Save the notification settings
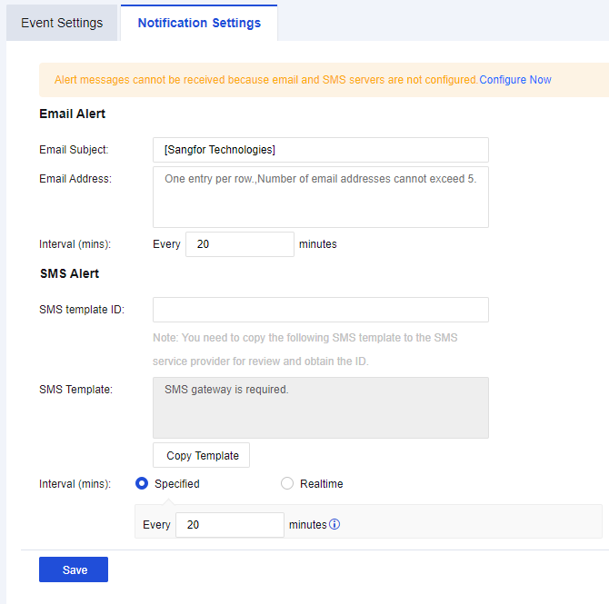The image size is (609, 604). coord(74,569)
